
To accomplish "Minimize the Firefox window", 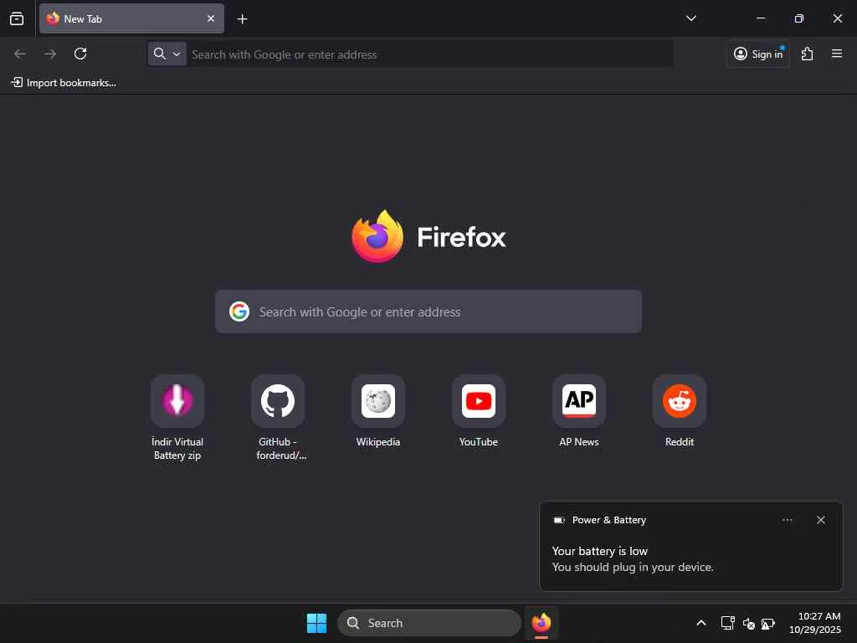I will 760,18.
